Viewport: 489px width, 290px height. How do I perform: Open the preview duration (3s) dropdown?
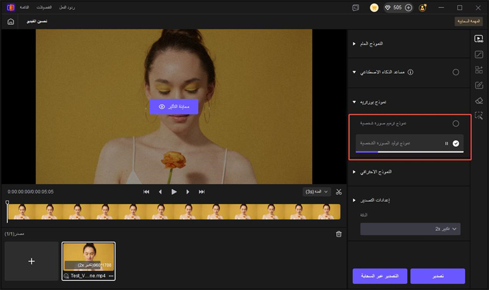click(x=315, y=191)
